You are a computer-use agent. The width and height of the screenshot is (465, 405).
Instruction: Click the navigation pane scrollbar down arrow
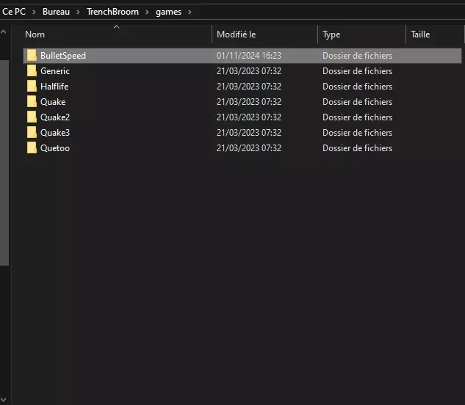[x=4, y=400]
